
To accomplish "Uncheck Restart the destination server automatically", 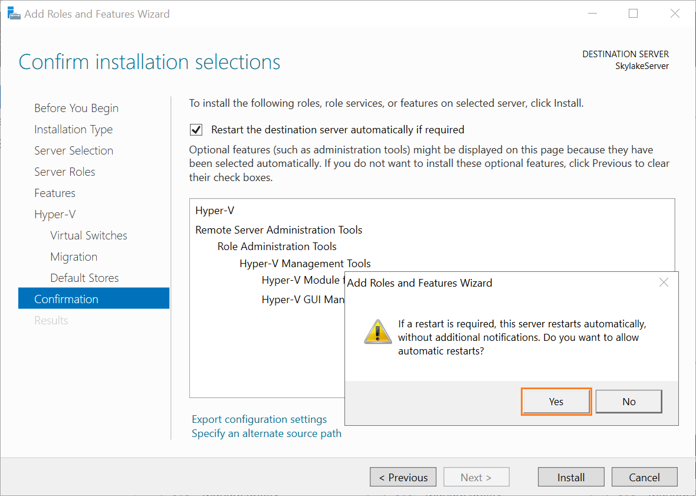I will [x=196, y=130].
